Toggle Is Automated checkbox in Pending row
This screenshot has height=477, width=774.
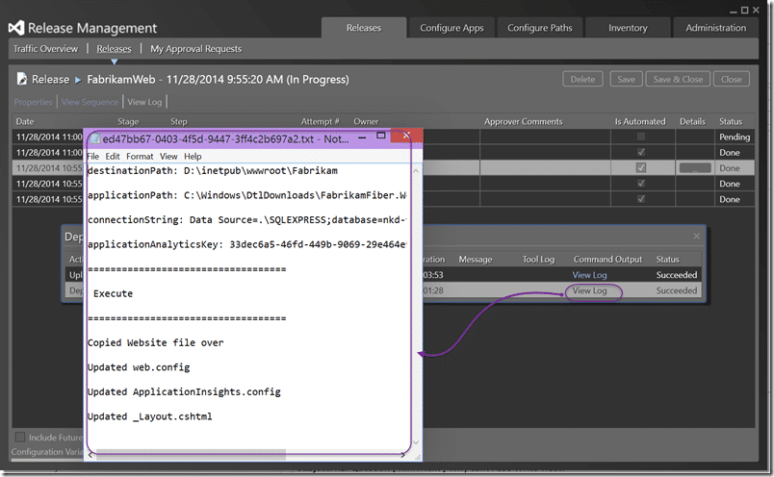641,137
